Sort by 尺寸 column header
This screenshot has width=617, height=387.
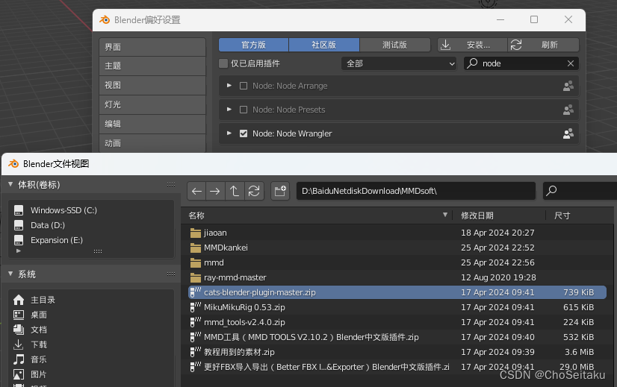(562, 215)
